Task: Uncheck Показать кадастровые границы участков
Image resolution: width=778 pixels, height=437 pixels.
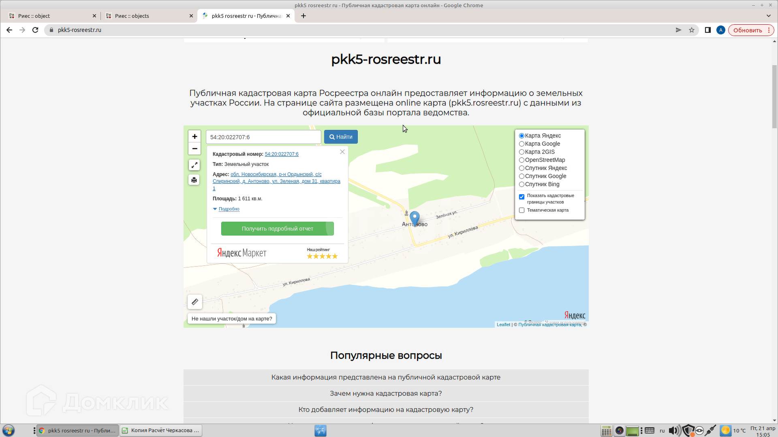Action: click(x=522, y=197)
